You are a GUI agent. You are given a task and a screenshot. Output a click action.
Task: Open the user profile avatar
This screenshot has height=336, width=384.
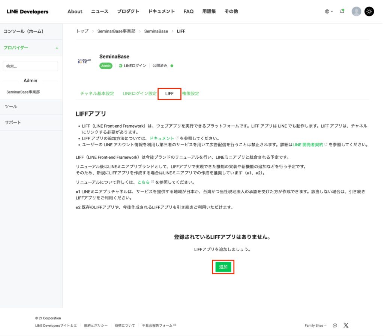pos(356,11)
